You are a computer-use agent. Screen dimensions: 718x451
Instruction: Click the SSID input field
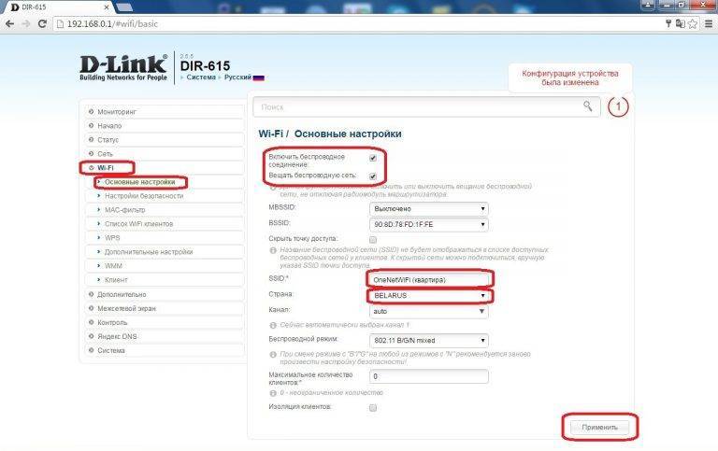(428, 280)
